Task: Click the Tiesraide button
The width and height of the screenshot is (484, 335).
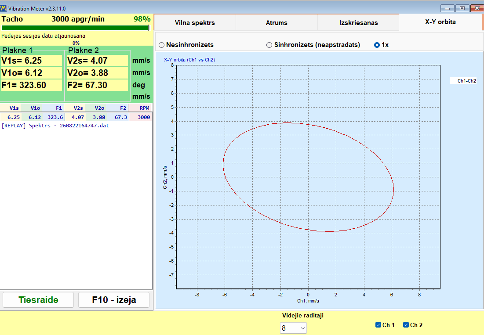Action: [x=38, y=300]
